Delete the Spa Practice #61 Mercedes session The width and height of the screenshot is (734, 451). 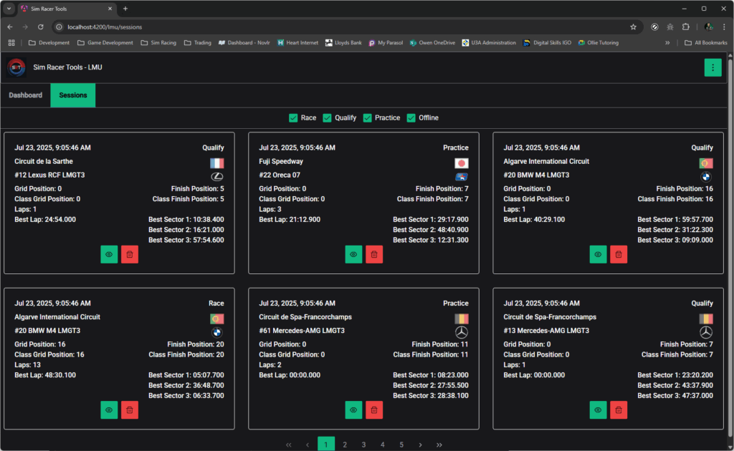(x=374, y=410)
